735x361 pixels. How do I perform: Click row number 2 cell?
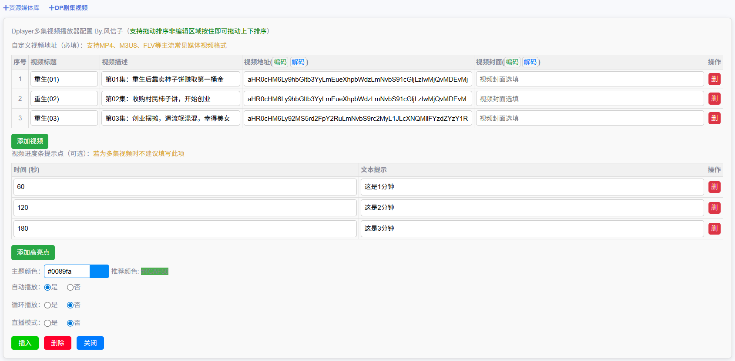20,99
